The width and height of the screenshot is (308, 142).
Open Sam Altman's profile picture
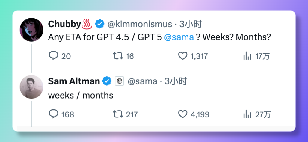point(31,87)
